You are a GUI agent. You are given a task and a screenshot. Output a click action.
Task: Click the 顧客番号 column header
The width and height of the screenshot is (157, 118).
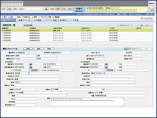[15, 28]
